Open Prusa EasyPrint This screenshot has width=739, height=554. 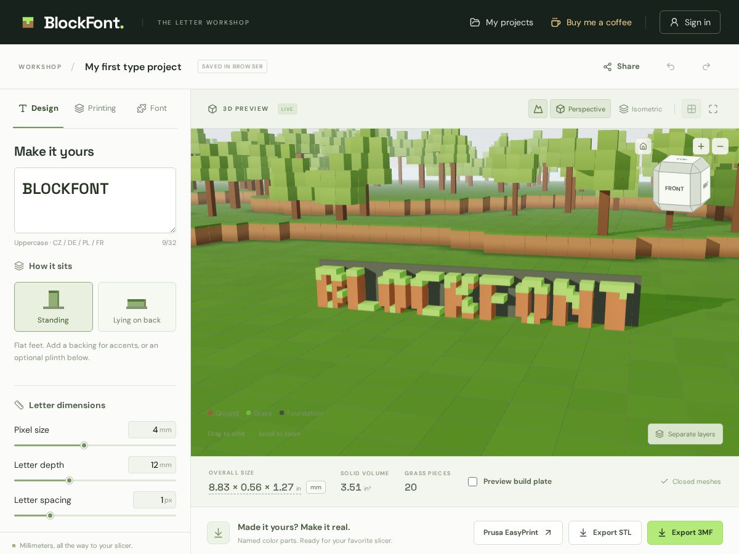(x=518, y=532)
